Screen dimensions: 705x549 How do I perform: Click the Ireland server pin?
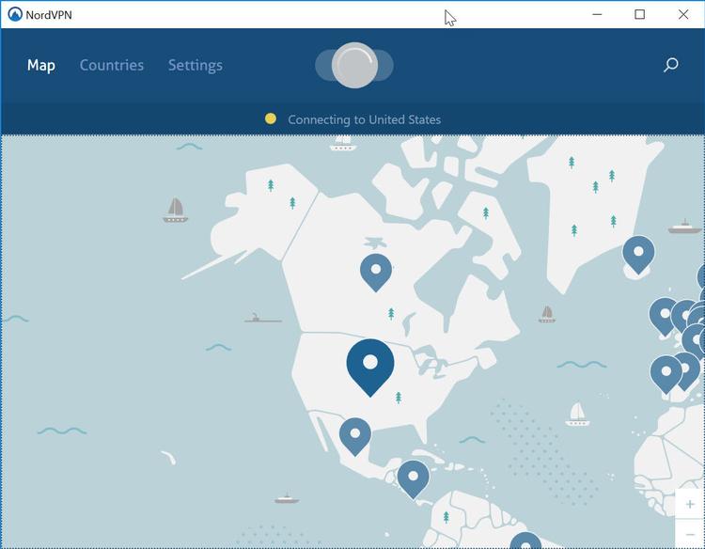click(664, 315)
